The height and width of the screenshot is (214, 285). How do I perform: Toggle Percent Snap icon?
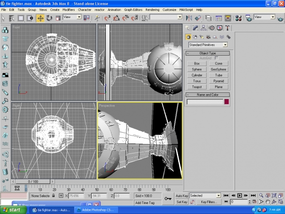(x=125, y=18)
